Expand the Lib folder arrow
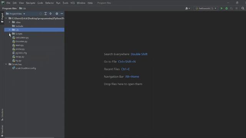246x138 pixels. pos(9,30)
